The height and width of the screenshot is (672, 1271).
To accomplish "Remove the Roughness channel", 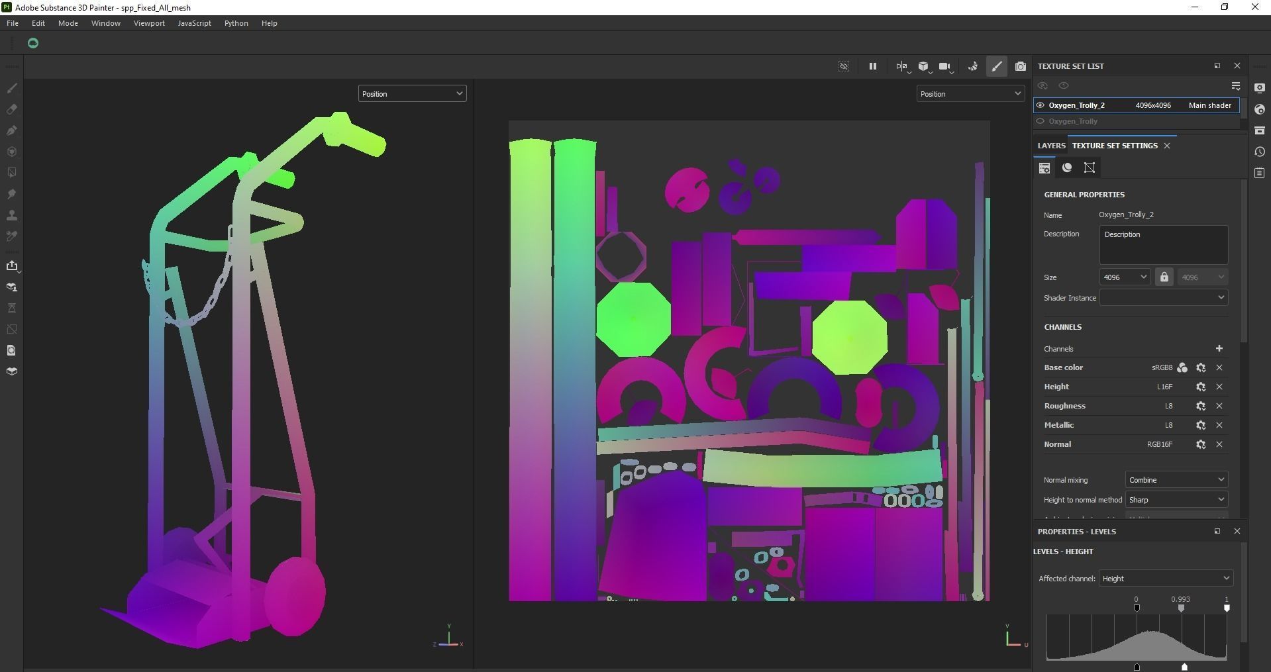I will 1219,407.
